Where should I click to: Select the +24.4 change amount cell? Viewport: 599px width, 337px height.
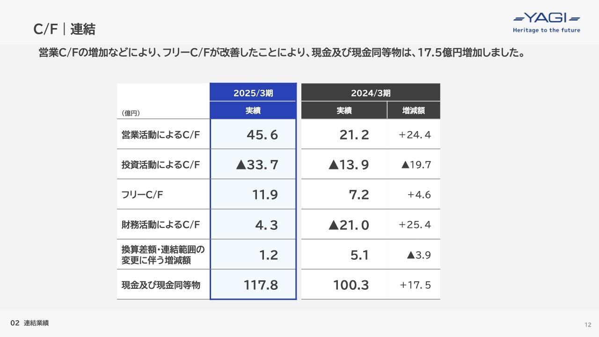coord(415,135)
